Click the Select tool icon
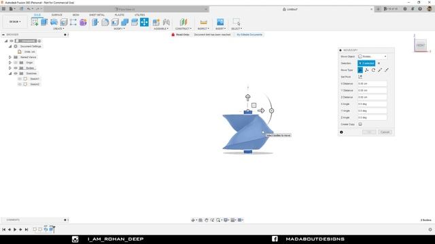The width and height of the screenshot is (435, 244). tap(237, 22)
